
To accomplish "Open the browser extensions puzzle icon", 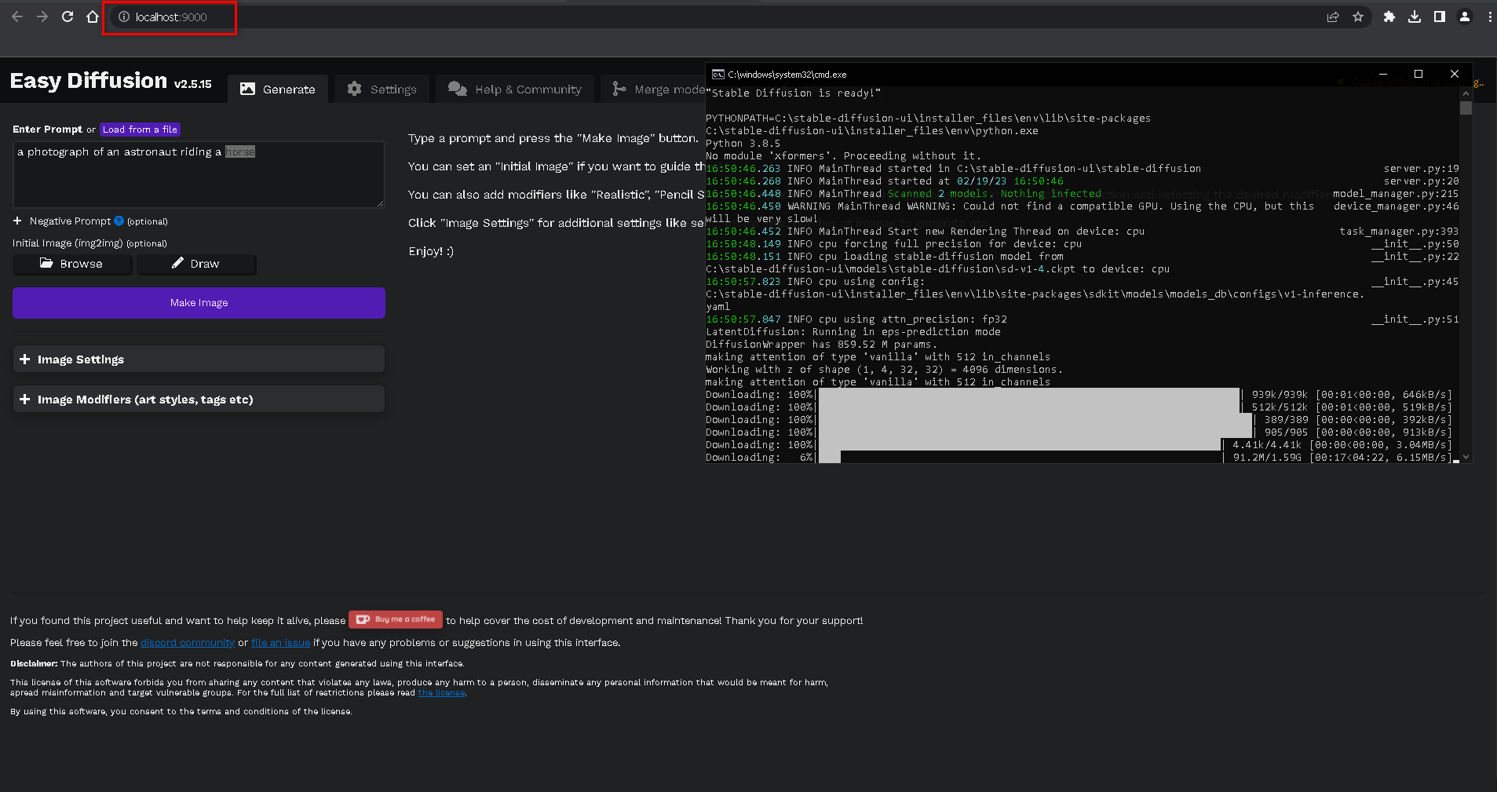I will pos(1389,16).
